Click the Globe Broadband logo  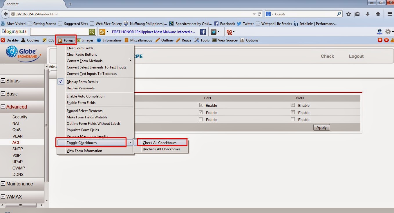(x=23, y=54)
